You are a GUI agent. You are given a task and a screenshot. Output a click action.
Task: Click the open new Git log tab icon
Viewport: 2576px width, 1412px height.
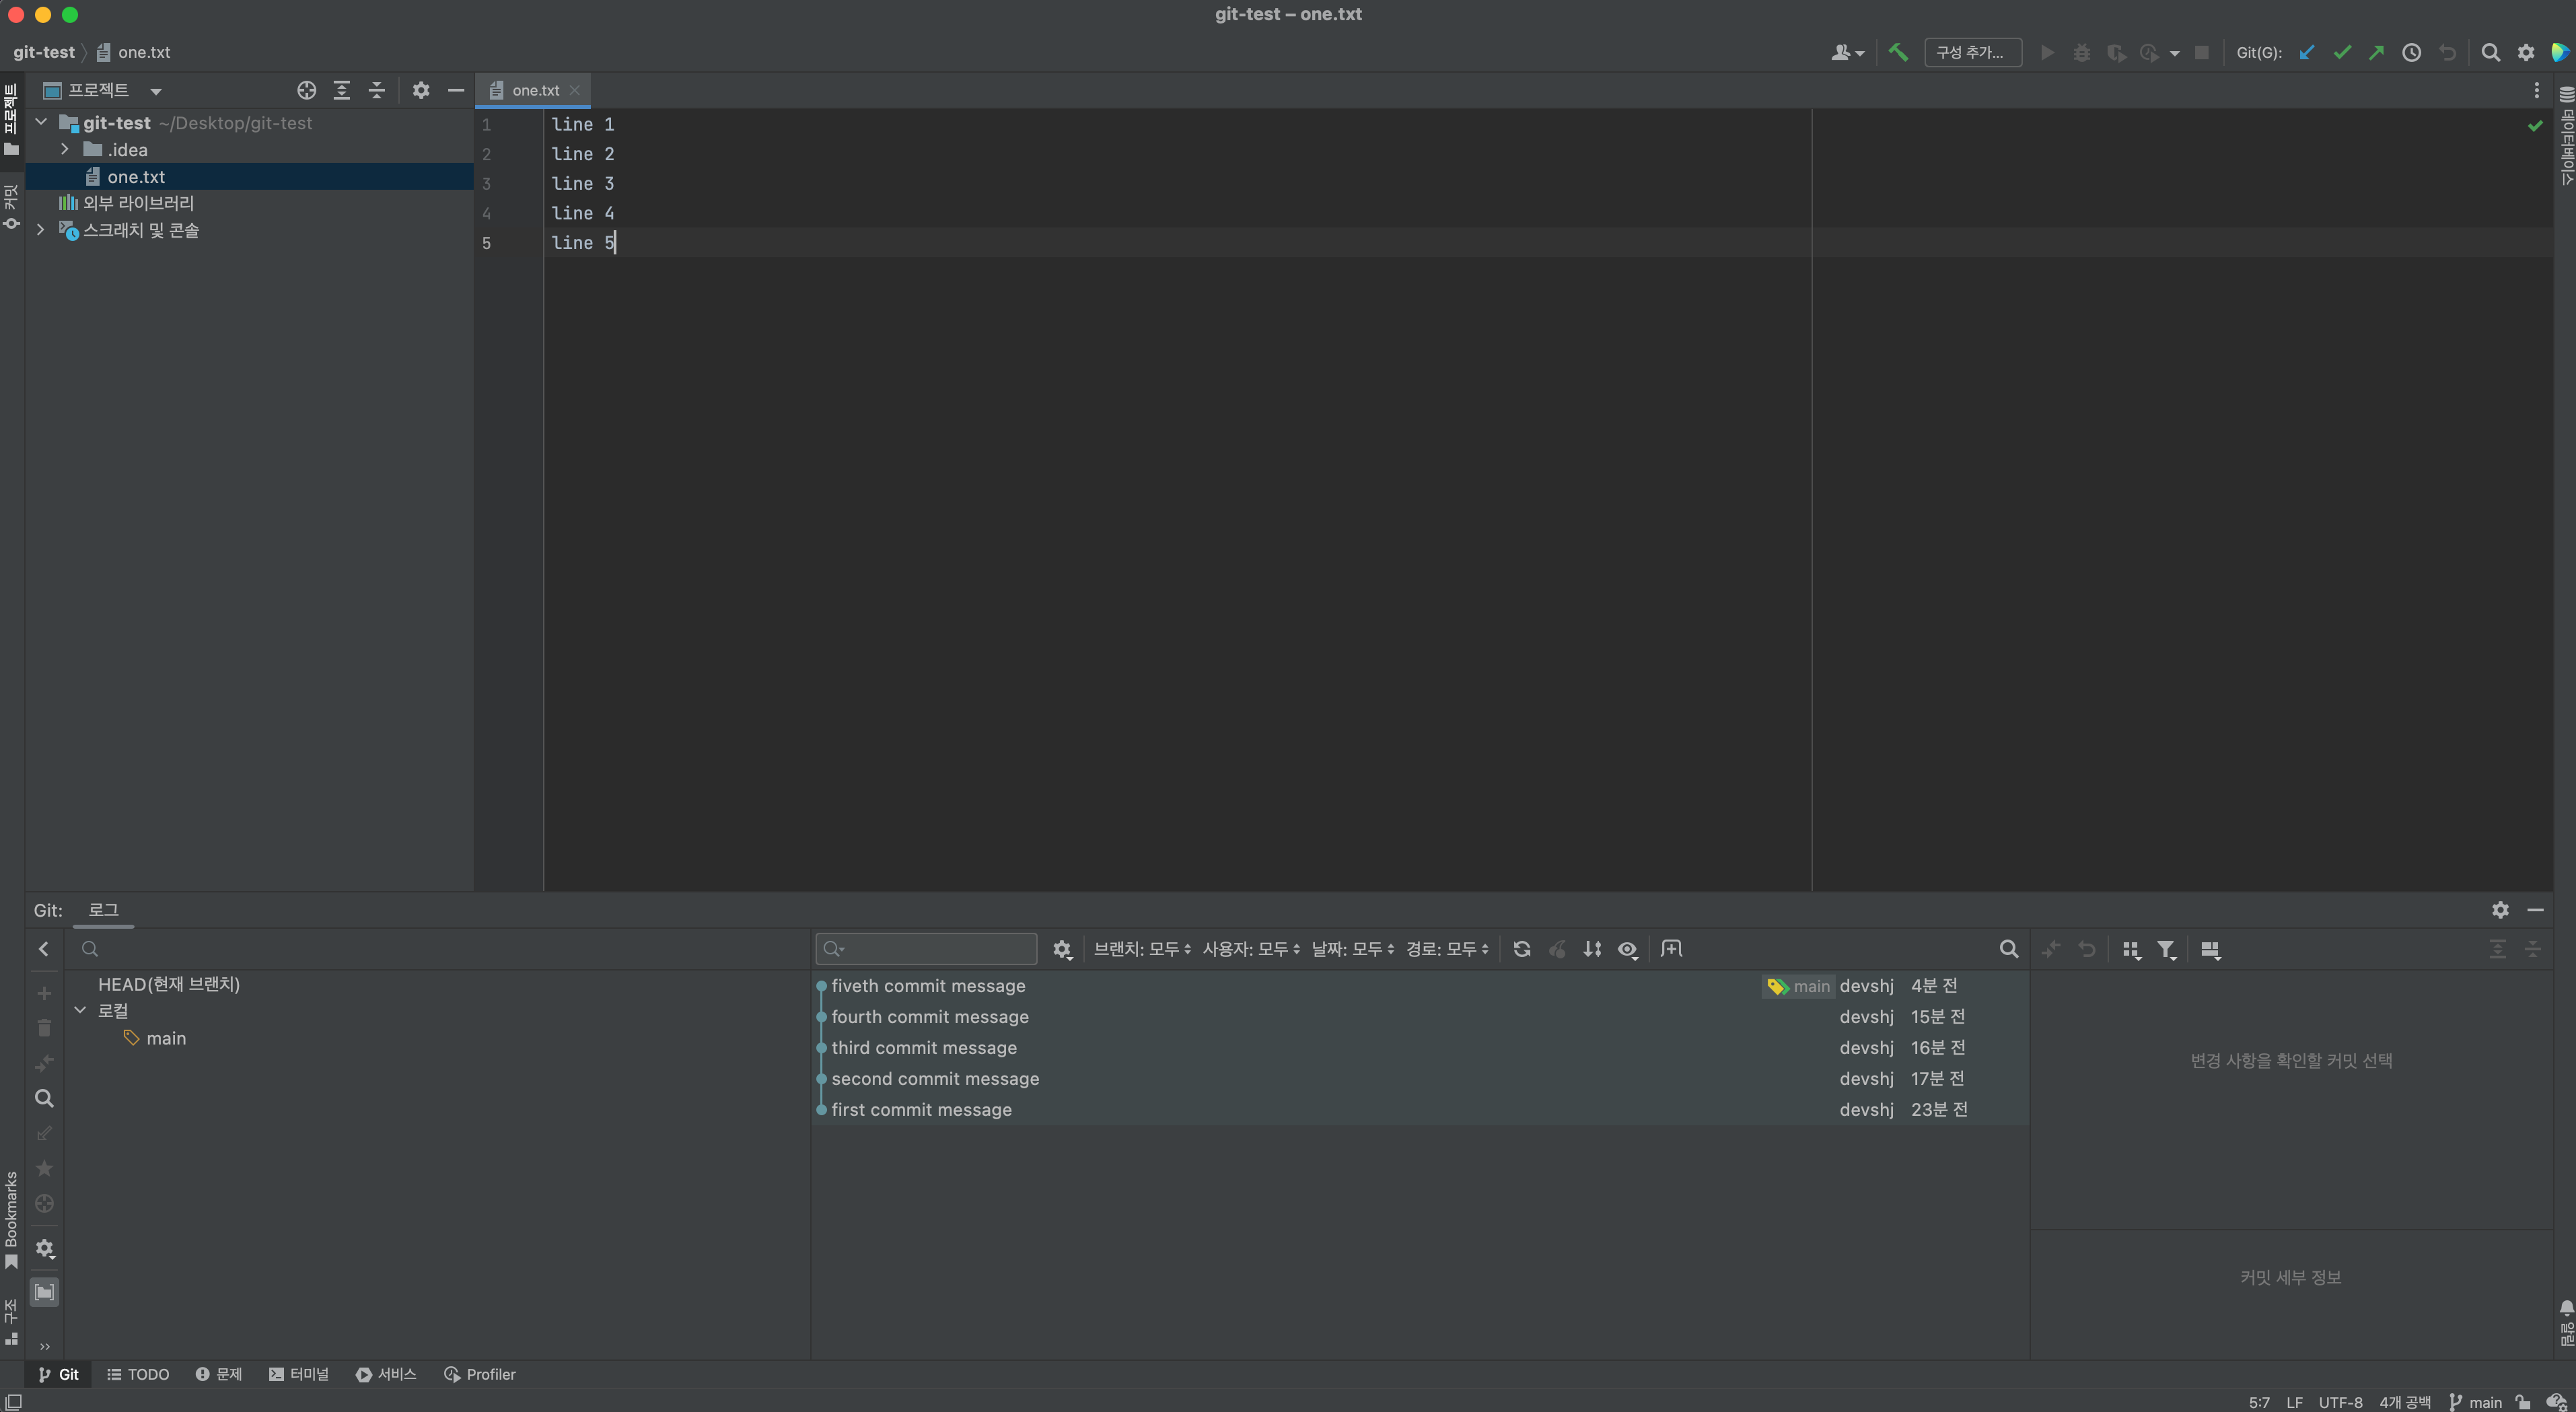tap(1671, 949)
